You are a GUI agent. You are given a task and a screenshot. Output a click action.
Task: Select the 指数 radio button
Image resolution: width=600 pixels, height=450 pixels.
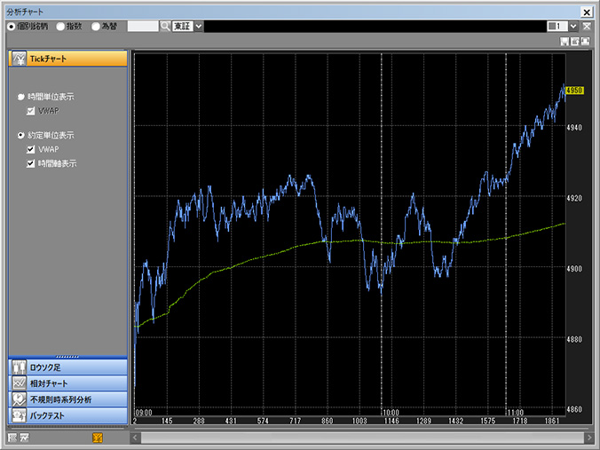click(x=60, y=27)
